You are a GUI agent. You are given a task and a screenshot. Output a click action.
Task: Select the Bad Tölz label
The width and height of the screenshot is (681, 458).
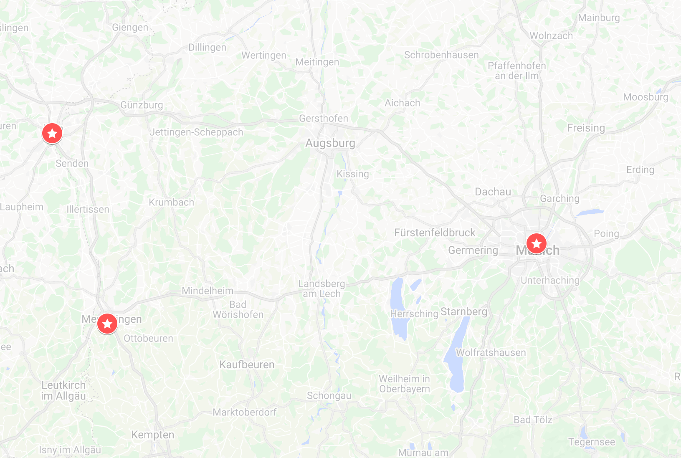point(533,420)
